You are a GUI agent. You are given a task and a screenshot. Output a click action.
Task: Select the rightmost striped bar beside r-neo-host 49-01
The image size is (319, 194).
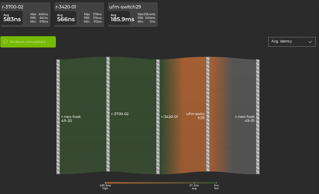(258, 116)
